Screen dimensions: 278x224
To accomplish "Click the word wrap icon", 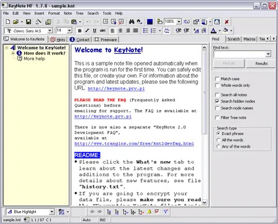I will coord(167,31).
